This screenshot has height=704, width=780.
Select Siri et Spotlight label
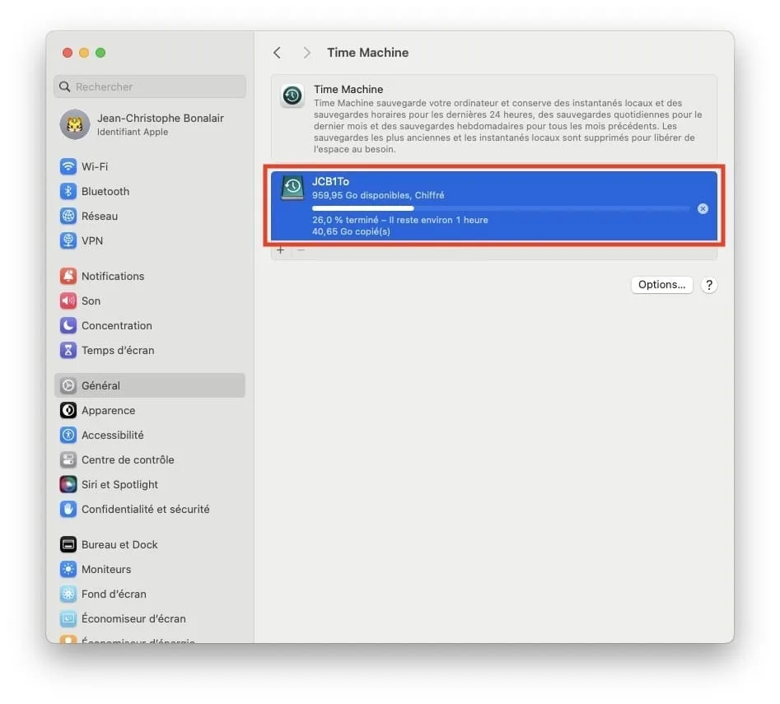pyautogui.click(x=120, y=484)
